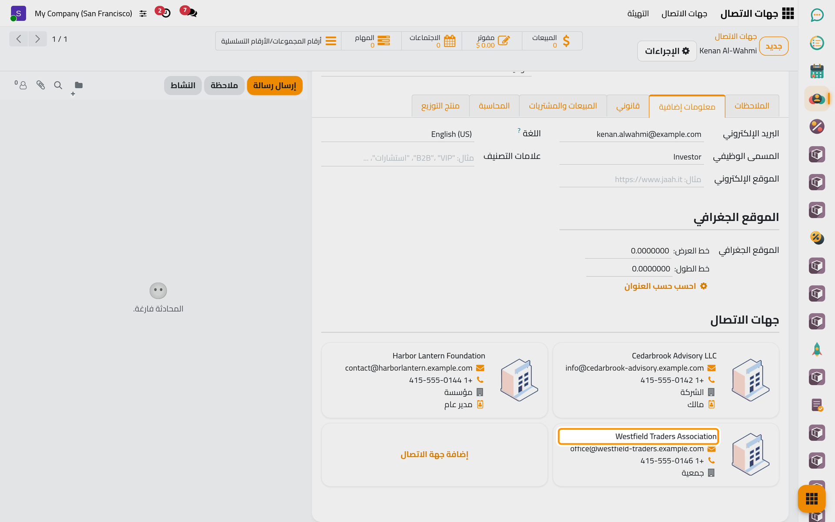This screenshot has width=835, height=522.
Task: Open the علامات التصنيف tags field
Action: point(397,158)
